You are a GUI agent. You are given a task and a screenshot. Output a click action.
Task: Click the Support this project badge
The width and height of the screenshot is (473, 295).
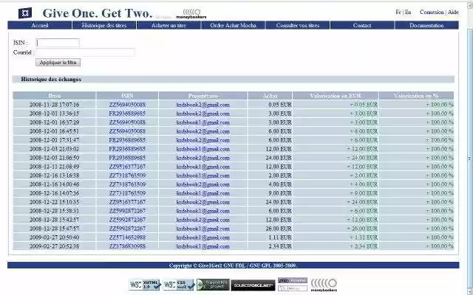[x=213, y=284]
